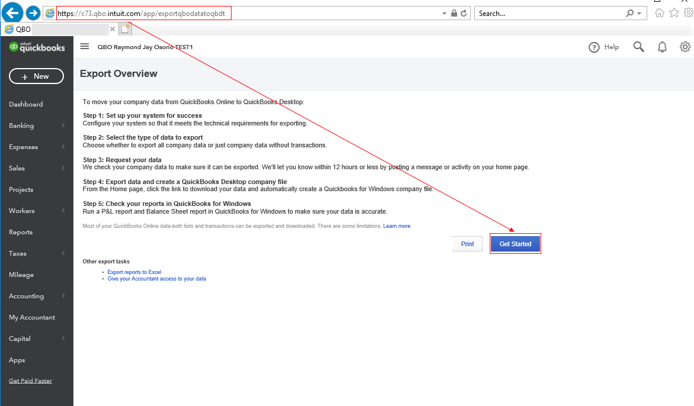The image size is (694, 406).
Task: Click the browser forward arrow button
Action: click(33, 13)
